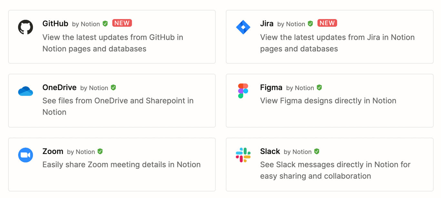Click the green verified badge beside Zoom

coord(100,151)
